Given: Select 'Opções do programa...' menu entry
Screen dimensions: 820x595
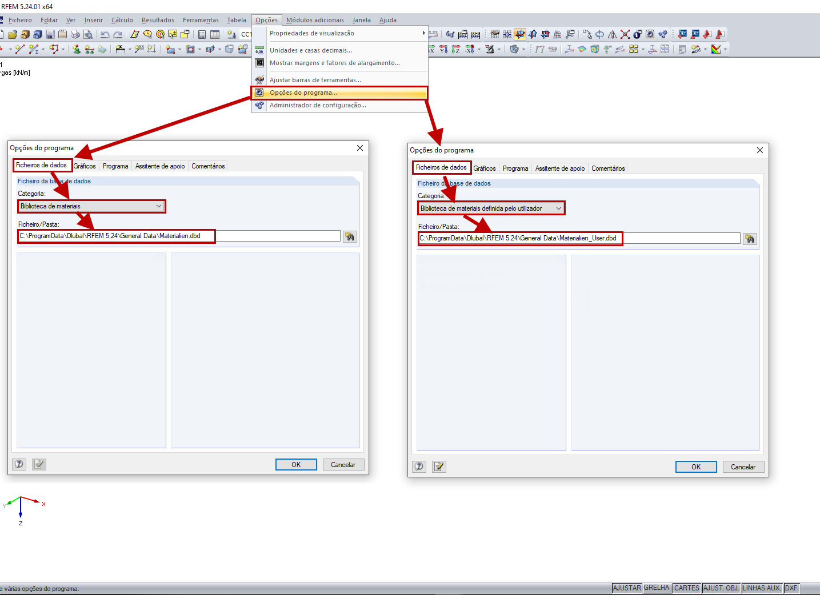Looking at the screenshot, I should 340,93.
